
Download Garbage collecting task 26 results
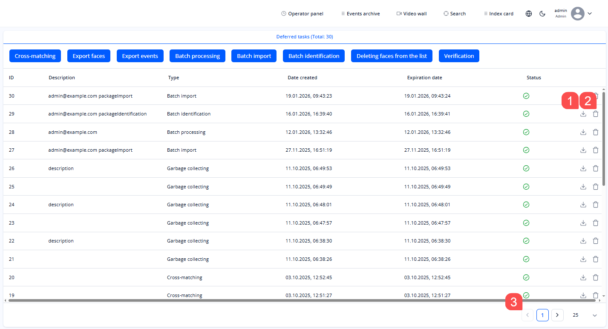click(x=583, y=168)
